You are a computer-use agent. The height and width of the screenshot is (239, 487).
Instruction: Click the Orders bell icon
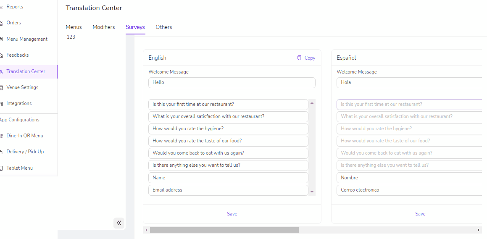1,23
